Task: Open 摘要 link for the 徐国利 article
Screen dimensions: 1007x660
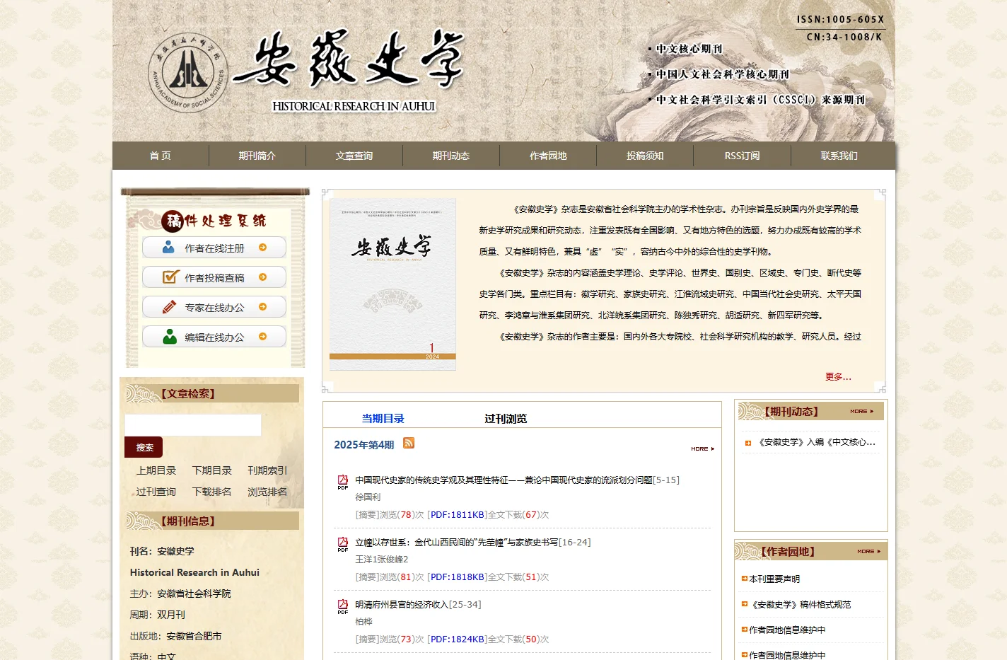Action: pos(367,515)
